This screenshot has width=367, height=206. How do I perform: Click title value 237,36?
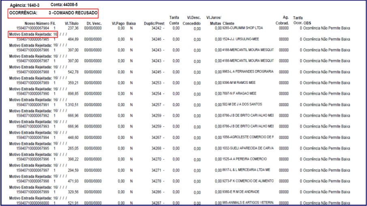[x=73, y=28]
